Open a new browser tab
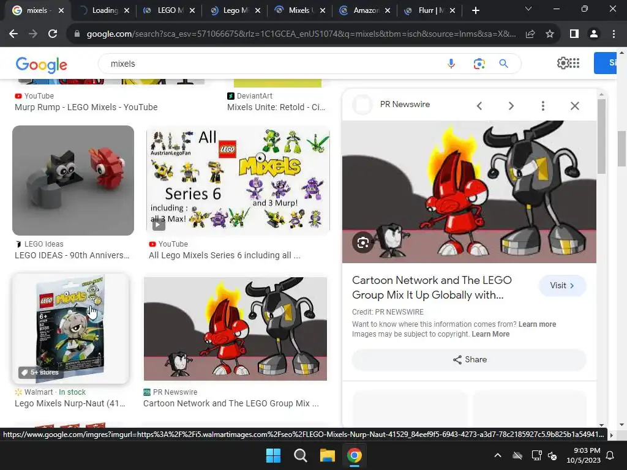 (x=475, y=10)
